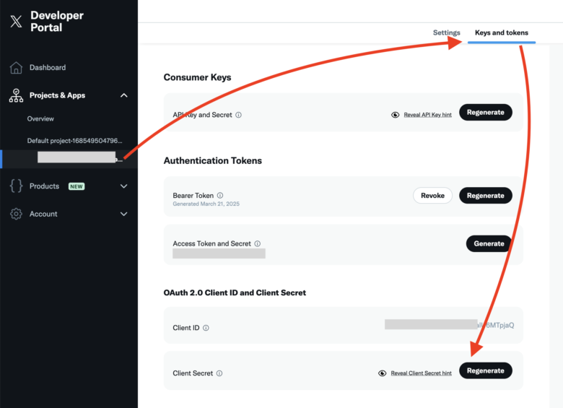
Task: Regenerate the Bearer Token
Action: [486, 196]
